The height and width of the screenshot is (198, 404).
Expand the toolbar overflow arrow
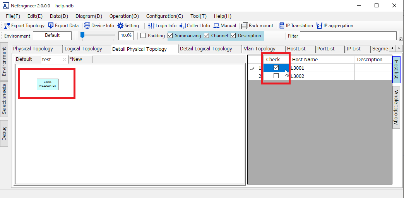tap(401, 39)
